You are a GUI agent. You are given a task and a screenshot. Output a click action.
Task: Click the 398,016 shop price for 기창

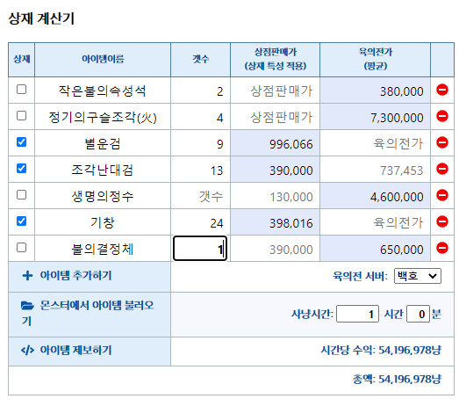point(275,222)
